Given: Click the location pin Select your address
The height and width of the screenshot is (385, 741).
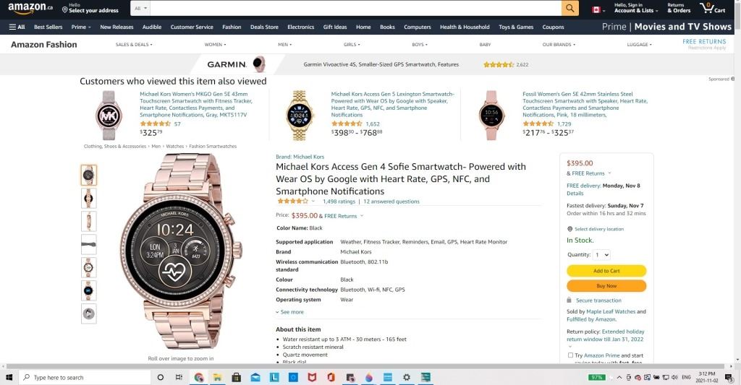Looking at the screenshot, I should click(90, 8).
